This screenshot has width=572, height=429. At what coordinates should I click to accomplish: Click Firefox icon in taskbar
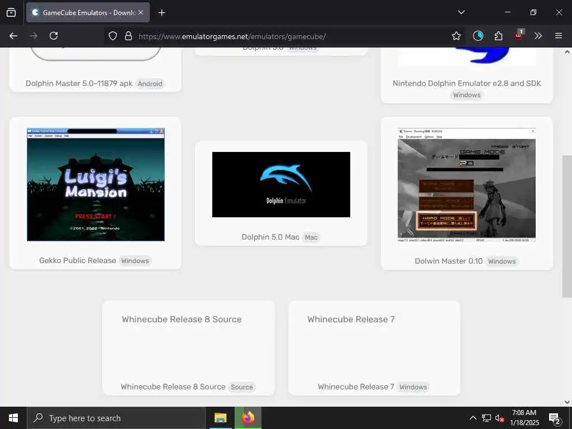tap(247, 418)
